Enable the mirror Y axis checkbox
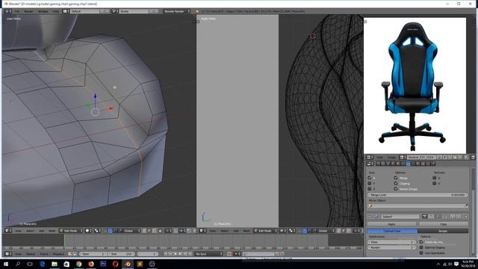The height and width of the screenshot is (269, 478). click(370, 183)
